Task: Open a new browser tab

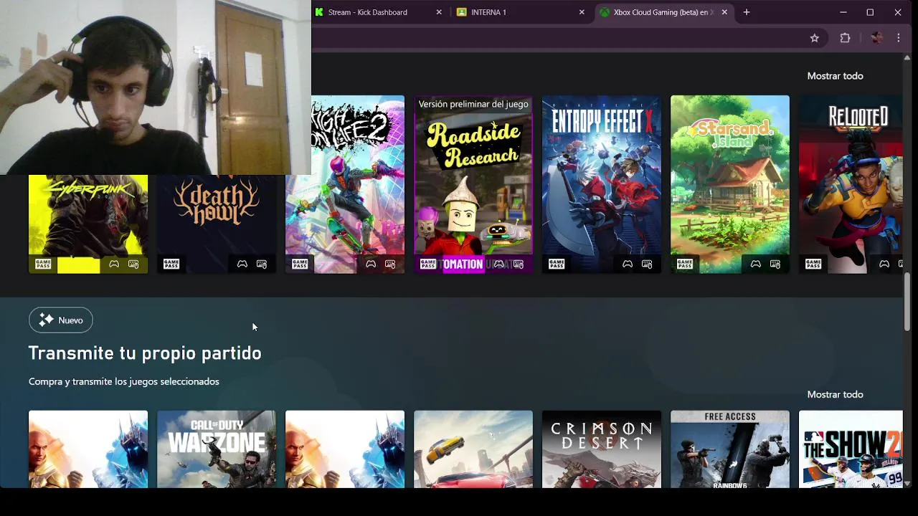Action: click(x=747, y=12)
